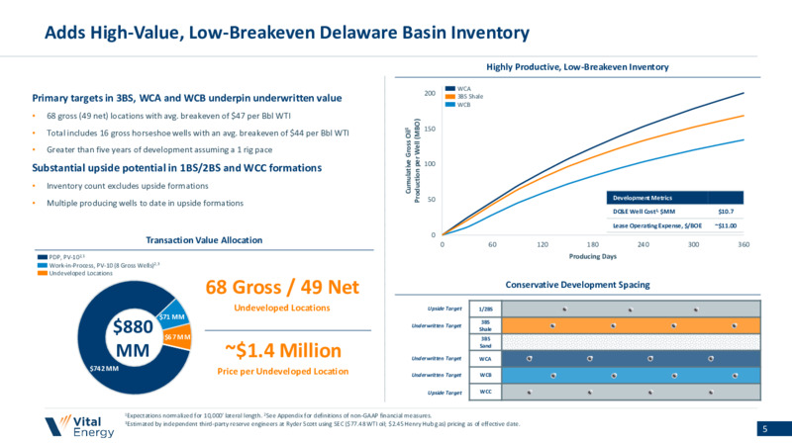Click the $742 MM donut segment

click(104, 368)
